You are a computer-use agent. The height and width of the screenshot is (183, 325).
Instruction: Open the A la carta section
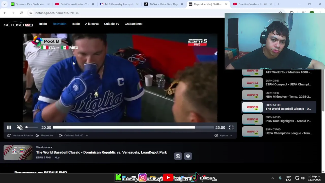click(x=92, y=24)
